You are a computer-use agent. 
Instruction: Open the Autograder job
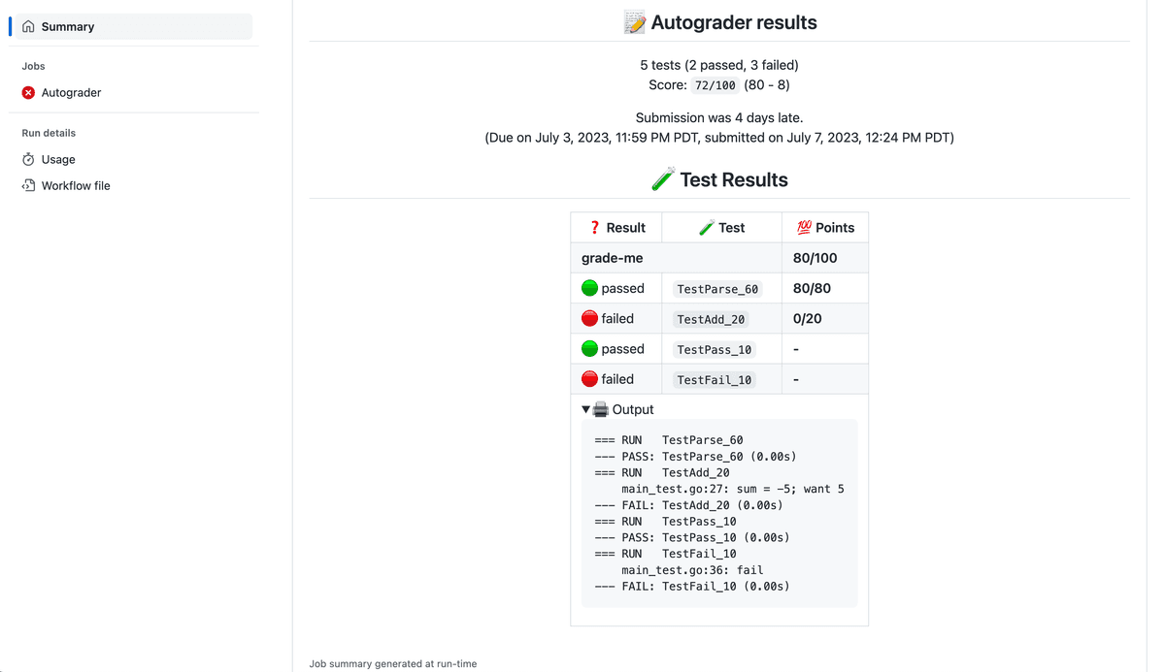71,93
